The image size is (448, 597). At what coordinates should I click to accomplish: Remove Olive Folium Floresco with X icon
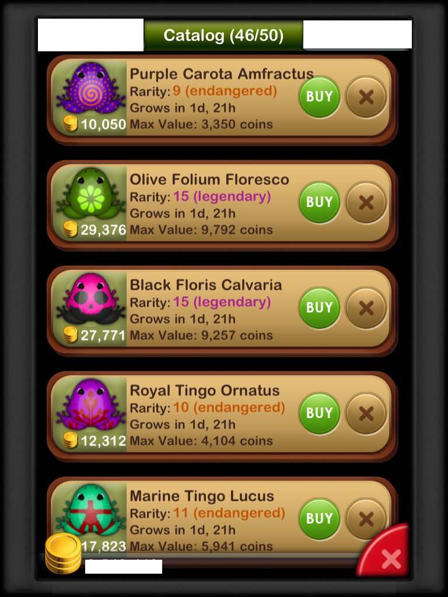[366, 202]
